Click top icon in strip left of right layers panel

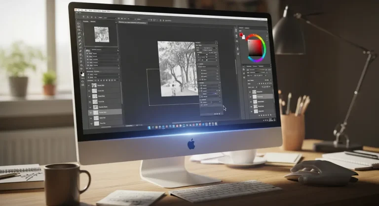(244, 69)
